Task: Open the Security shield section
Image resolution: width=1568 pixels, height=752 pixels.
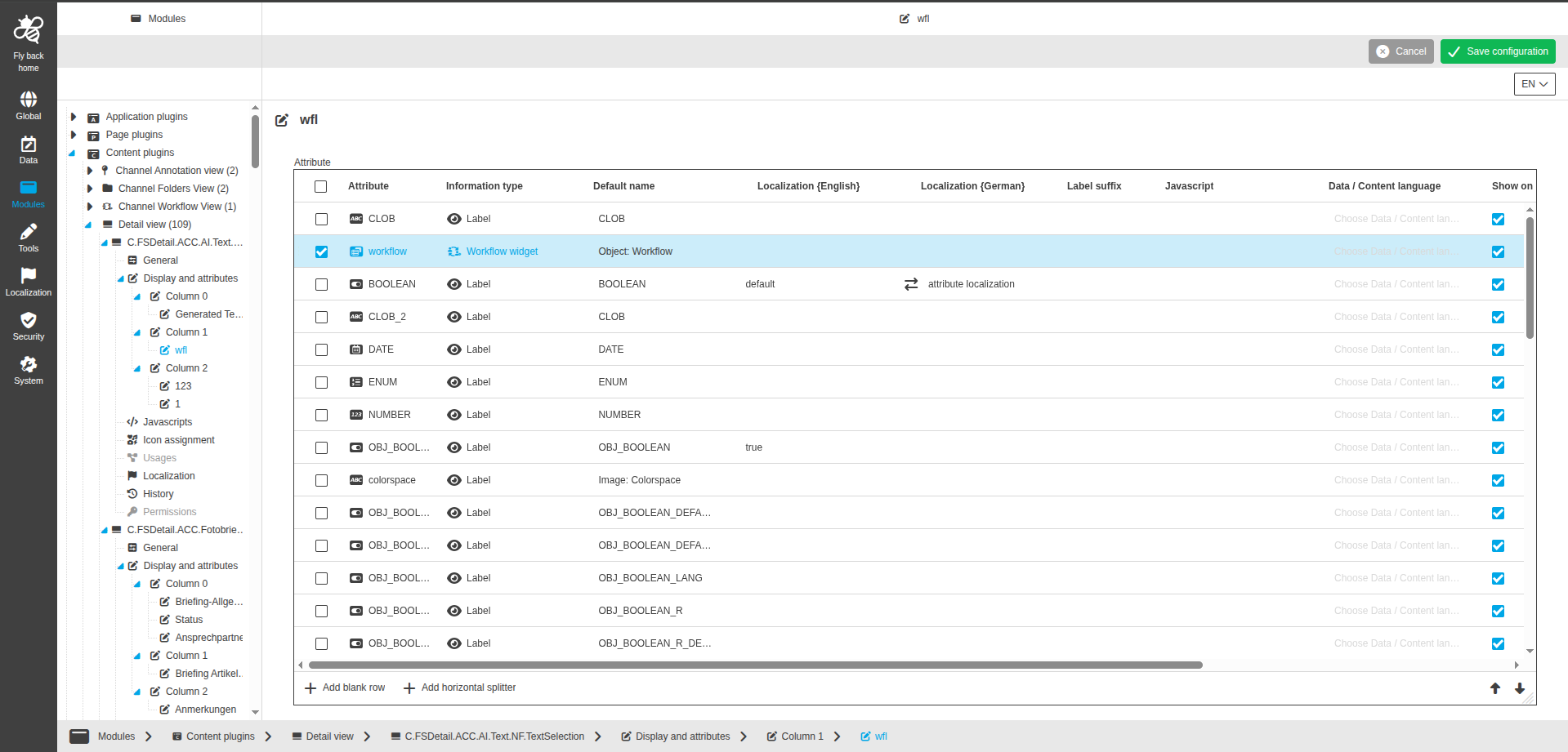Action: (29, 327)
